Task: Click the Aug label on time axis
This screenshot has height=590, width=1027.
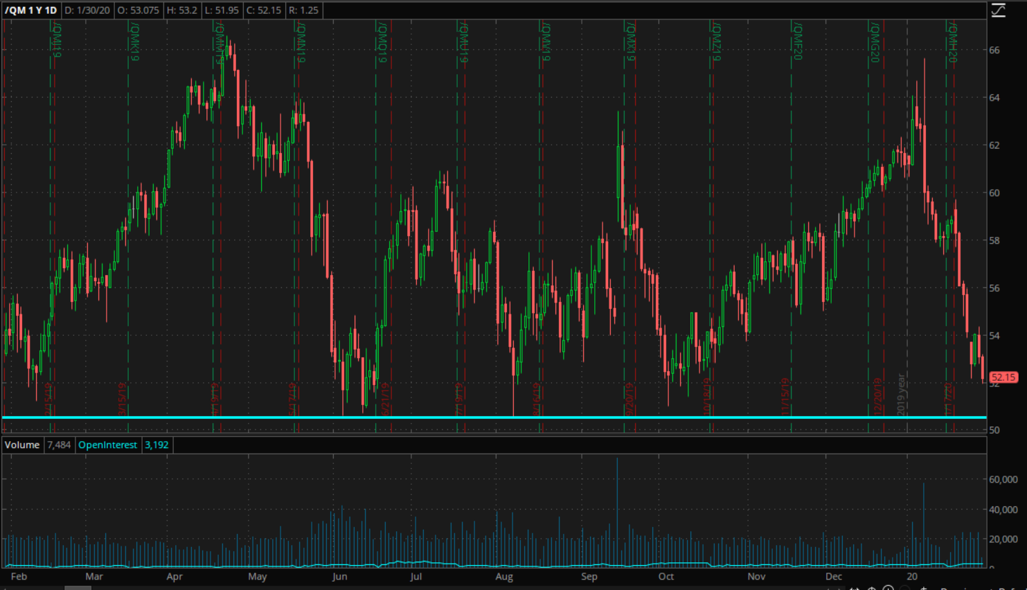Action: [x=504, y=576]
